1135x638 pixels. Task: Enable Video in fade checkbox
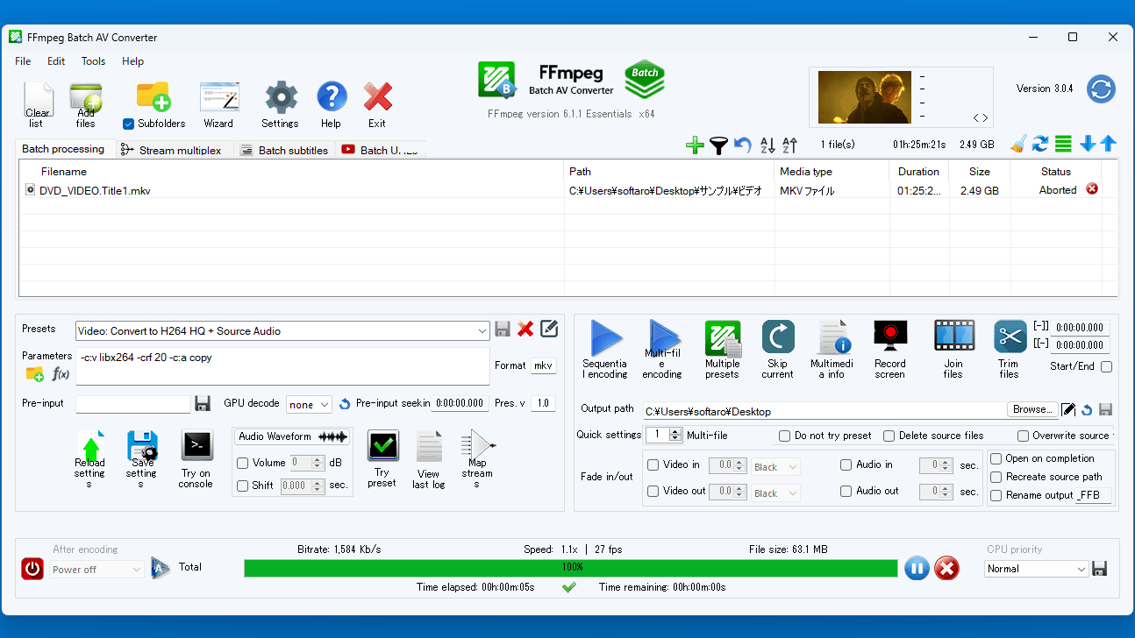point(653,464)
